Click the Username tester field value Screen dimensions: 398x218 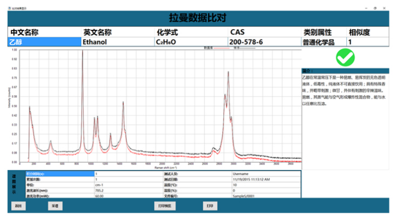click(264, 174)
